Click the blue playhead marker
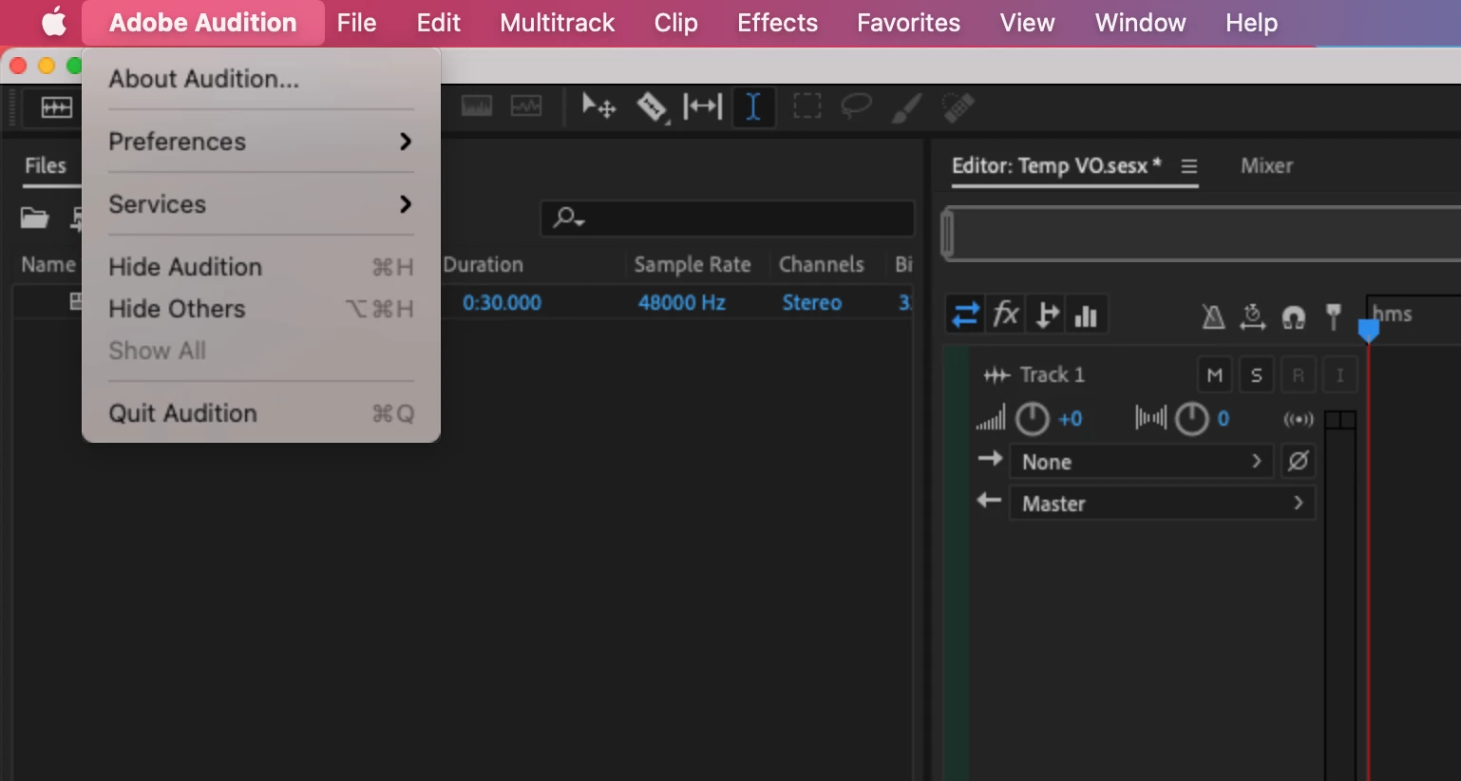This screenshot has height=781, width=1461. [x=1368, y=330]
